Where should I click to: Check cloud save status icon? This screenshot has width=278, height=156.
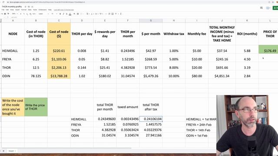[x=32, y=6]
